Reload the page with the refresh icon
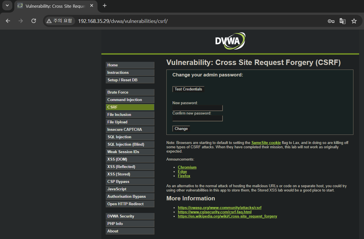Viewport: 364px width, 239px height. [34, 21]
